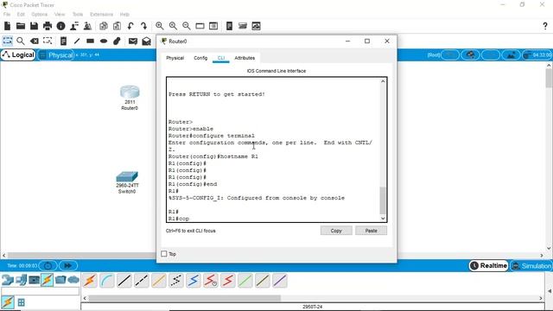Click the Zoom Out magnifier icon

click(187, 26)
